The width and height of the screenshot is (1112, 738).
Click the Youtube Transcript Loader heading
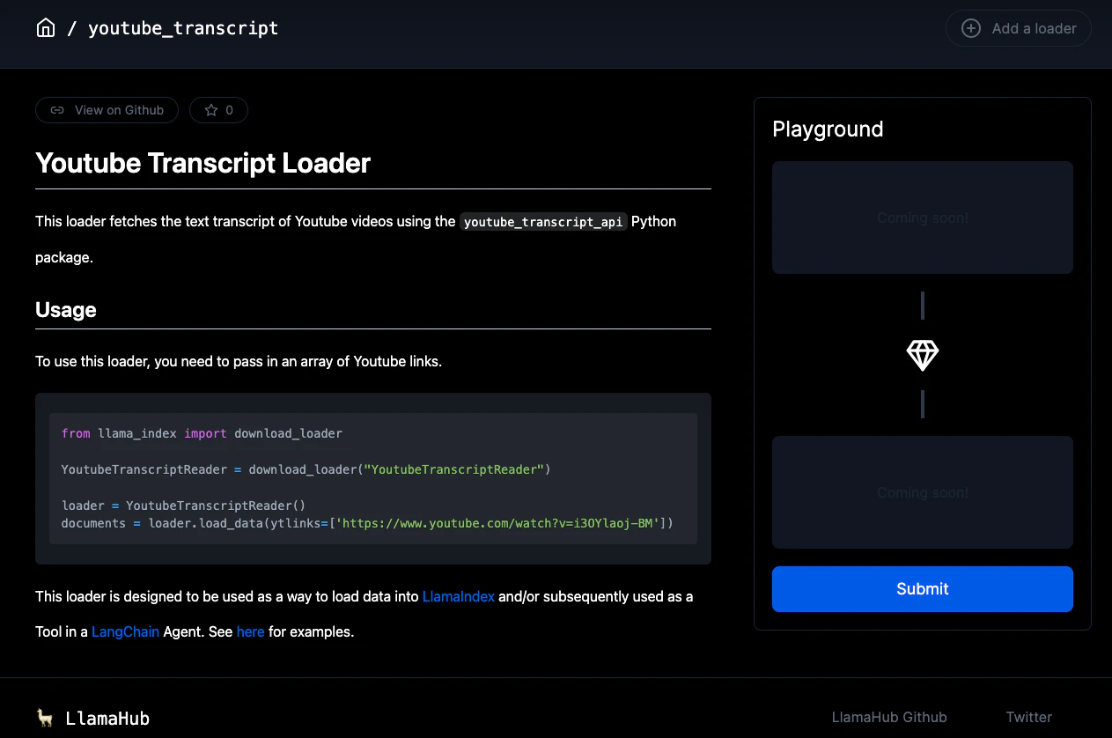[203, 163]
